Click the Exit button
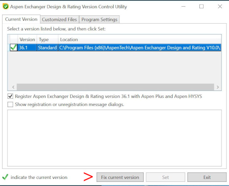The image size is (229, 186). pos(207,177)
